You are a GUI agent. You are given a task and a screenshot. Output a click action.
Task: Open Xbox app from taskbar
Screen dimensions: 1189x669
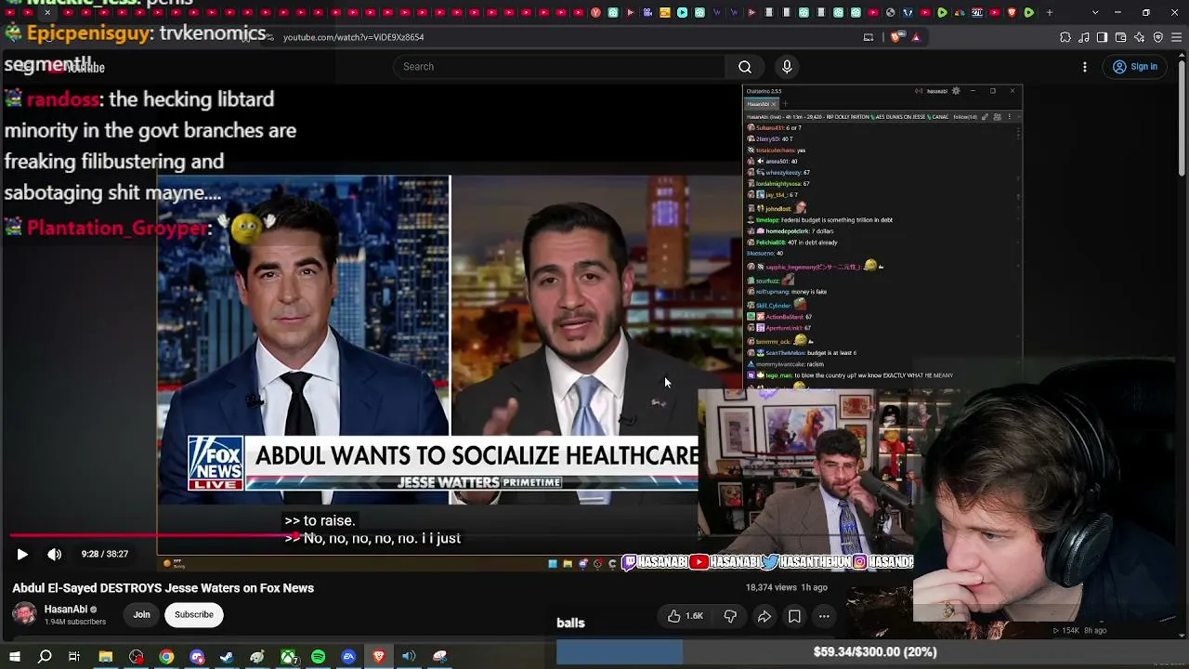coord(288,657)
